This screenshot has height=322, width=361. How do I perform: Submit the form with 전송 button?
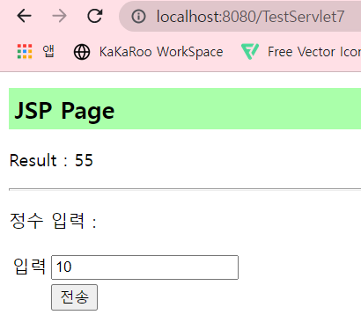74,297
